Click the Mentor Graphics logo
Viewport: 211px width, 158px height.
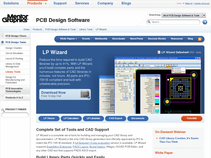tap(15, 19)
